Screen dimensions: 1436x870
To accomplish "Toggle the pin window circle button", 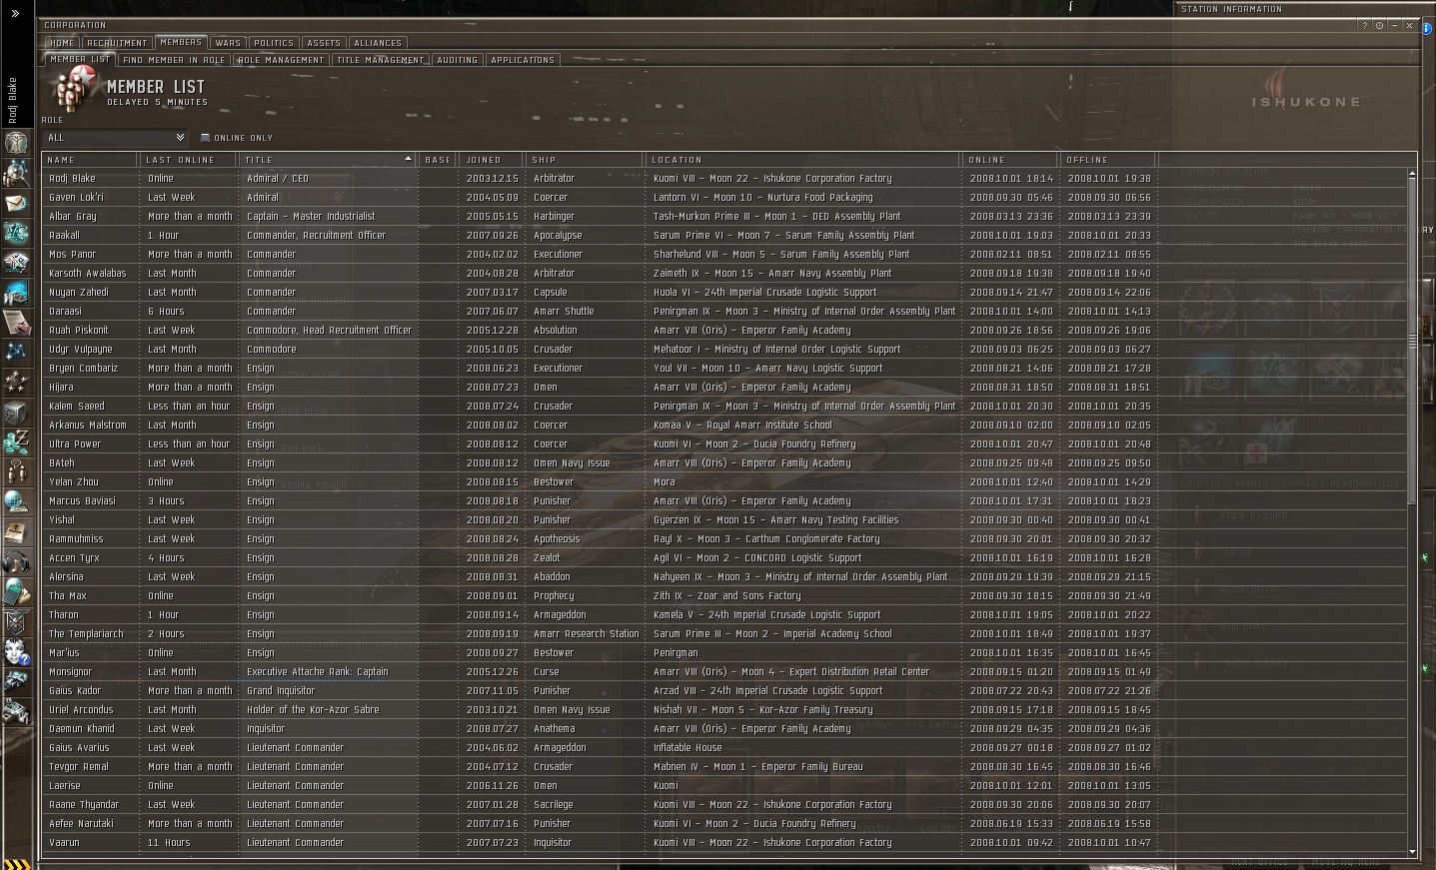I will coord(1379,26).
